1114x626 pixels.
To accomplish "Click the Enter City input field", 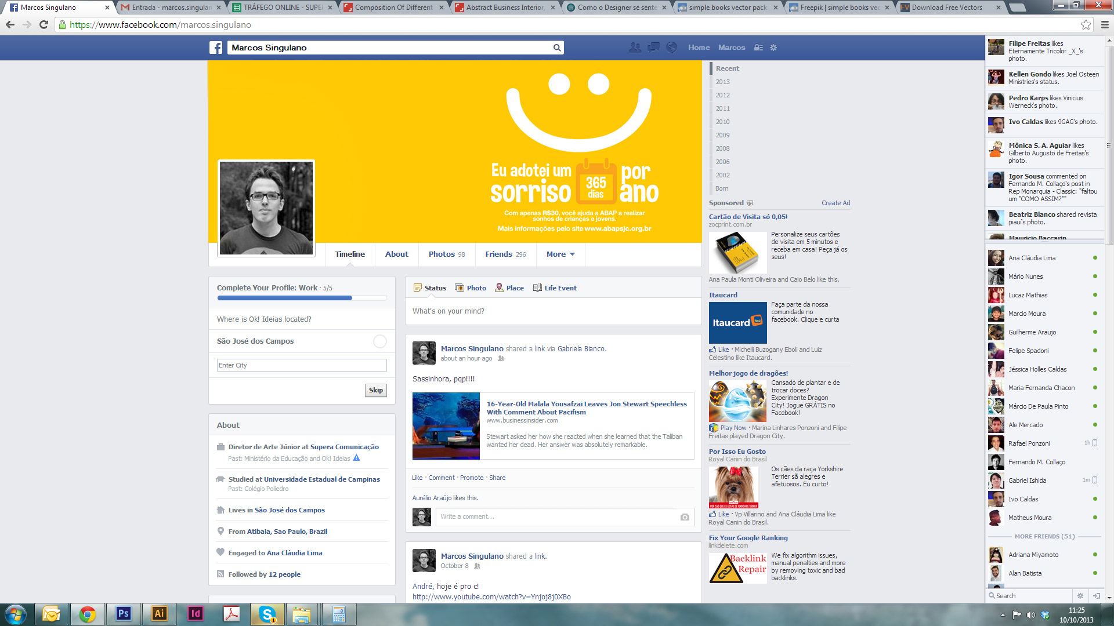I will click(x=302, y=365).
